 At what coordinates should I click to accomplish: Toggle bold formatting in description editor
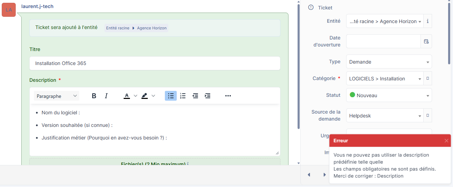point(94,96)
